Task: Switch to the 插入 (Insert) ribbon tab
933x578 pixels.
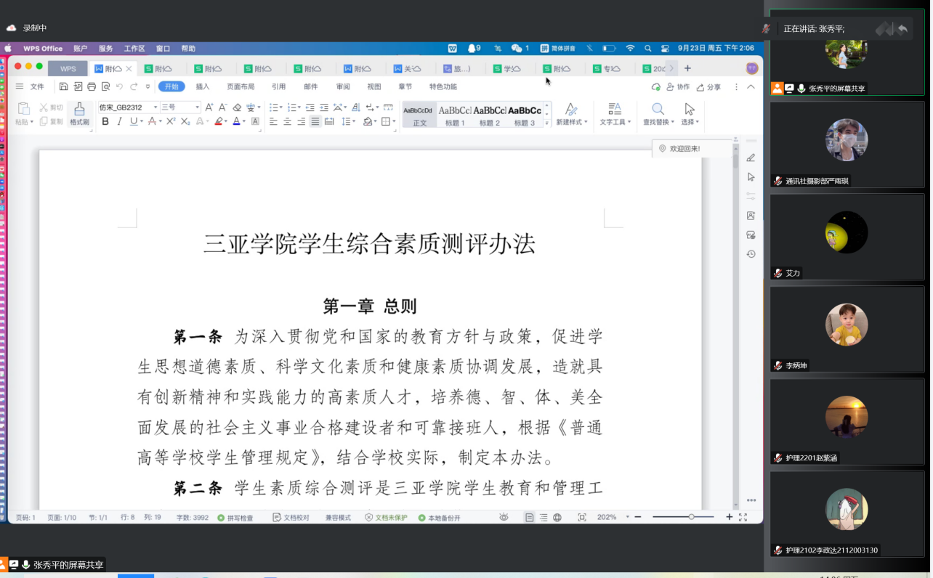Action: pyautogui.click(x=203, y=86)
